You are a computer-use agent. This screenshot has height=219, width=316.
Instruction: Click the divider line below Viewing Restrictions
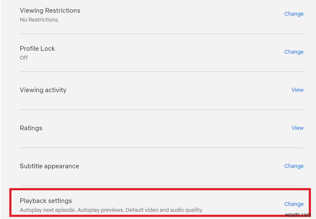(161, 33)
